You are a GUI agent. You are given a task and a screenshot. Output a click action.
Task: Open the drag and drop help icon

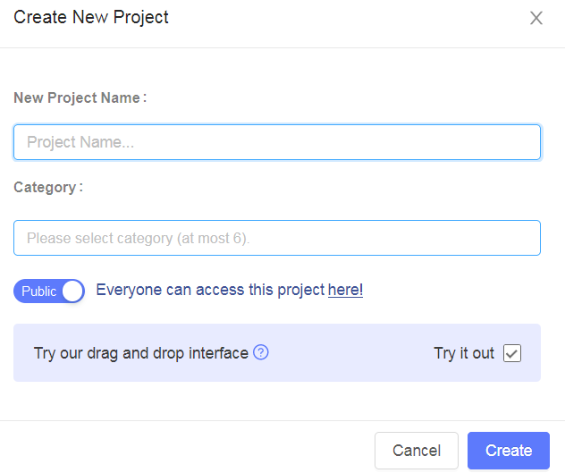coord(260,352)
